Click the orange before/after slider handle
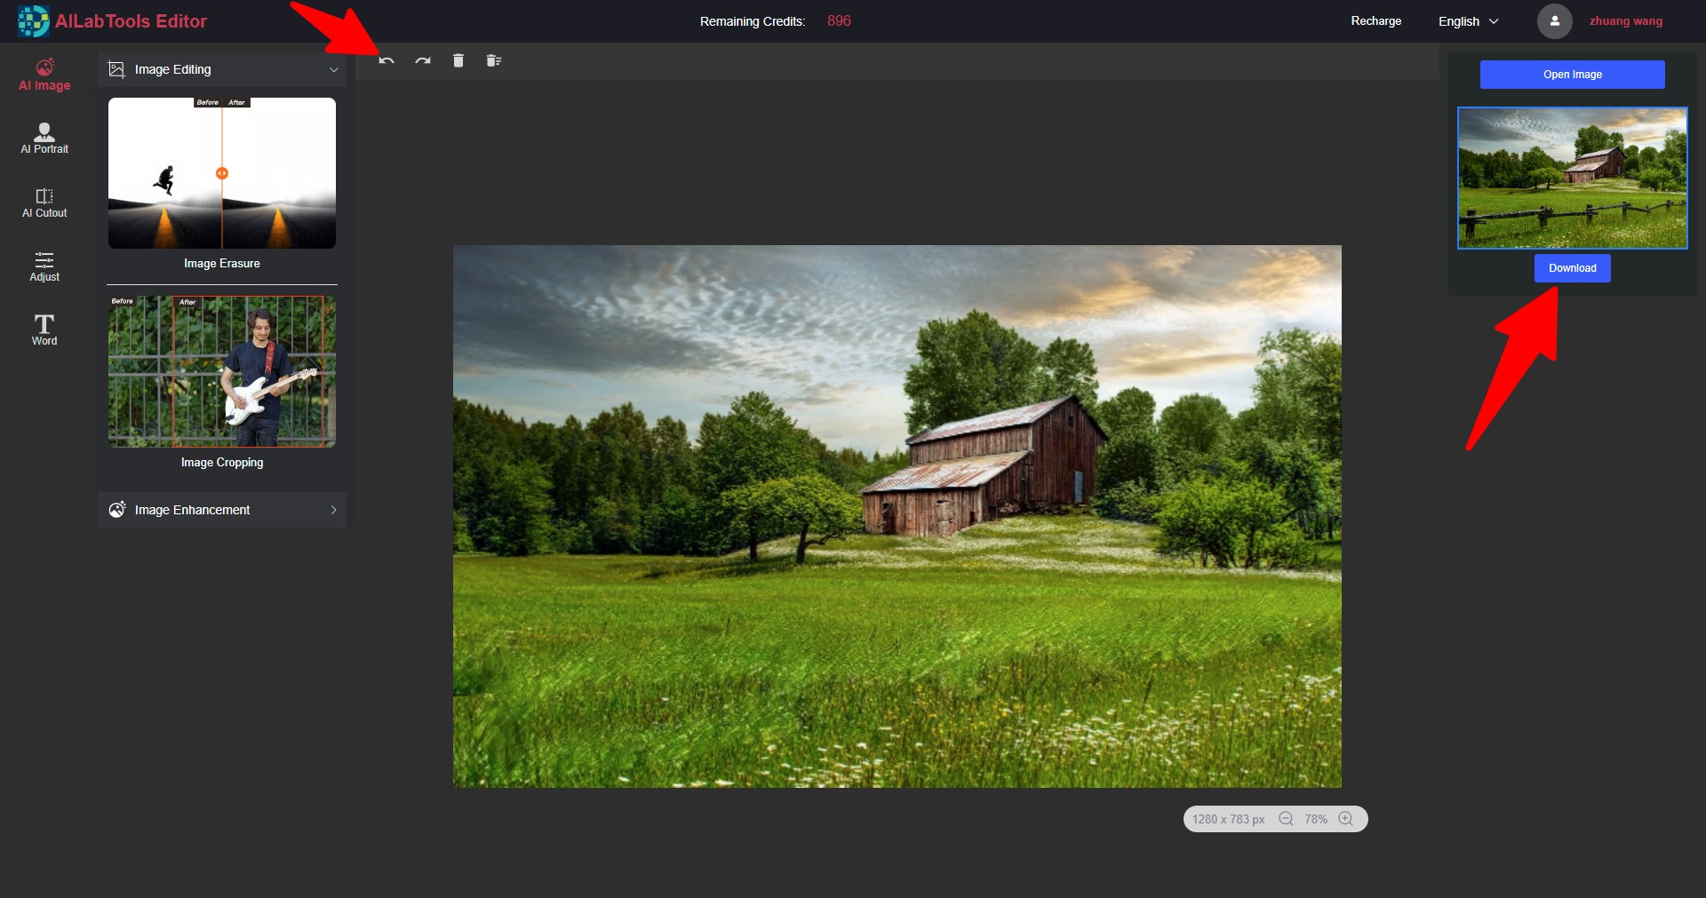The image size is (1706, 898). [222, 173]
